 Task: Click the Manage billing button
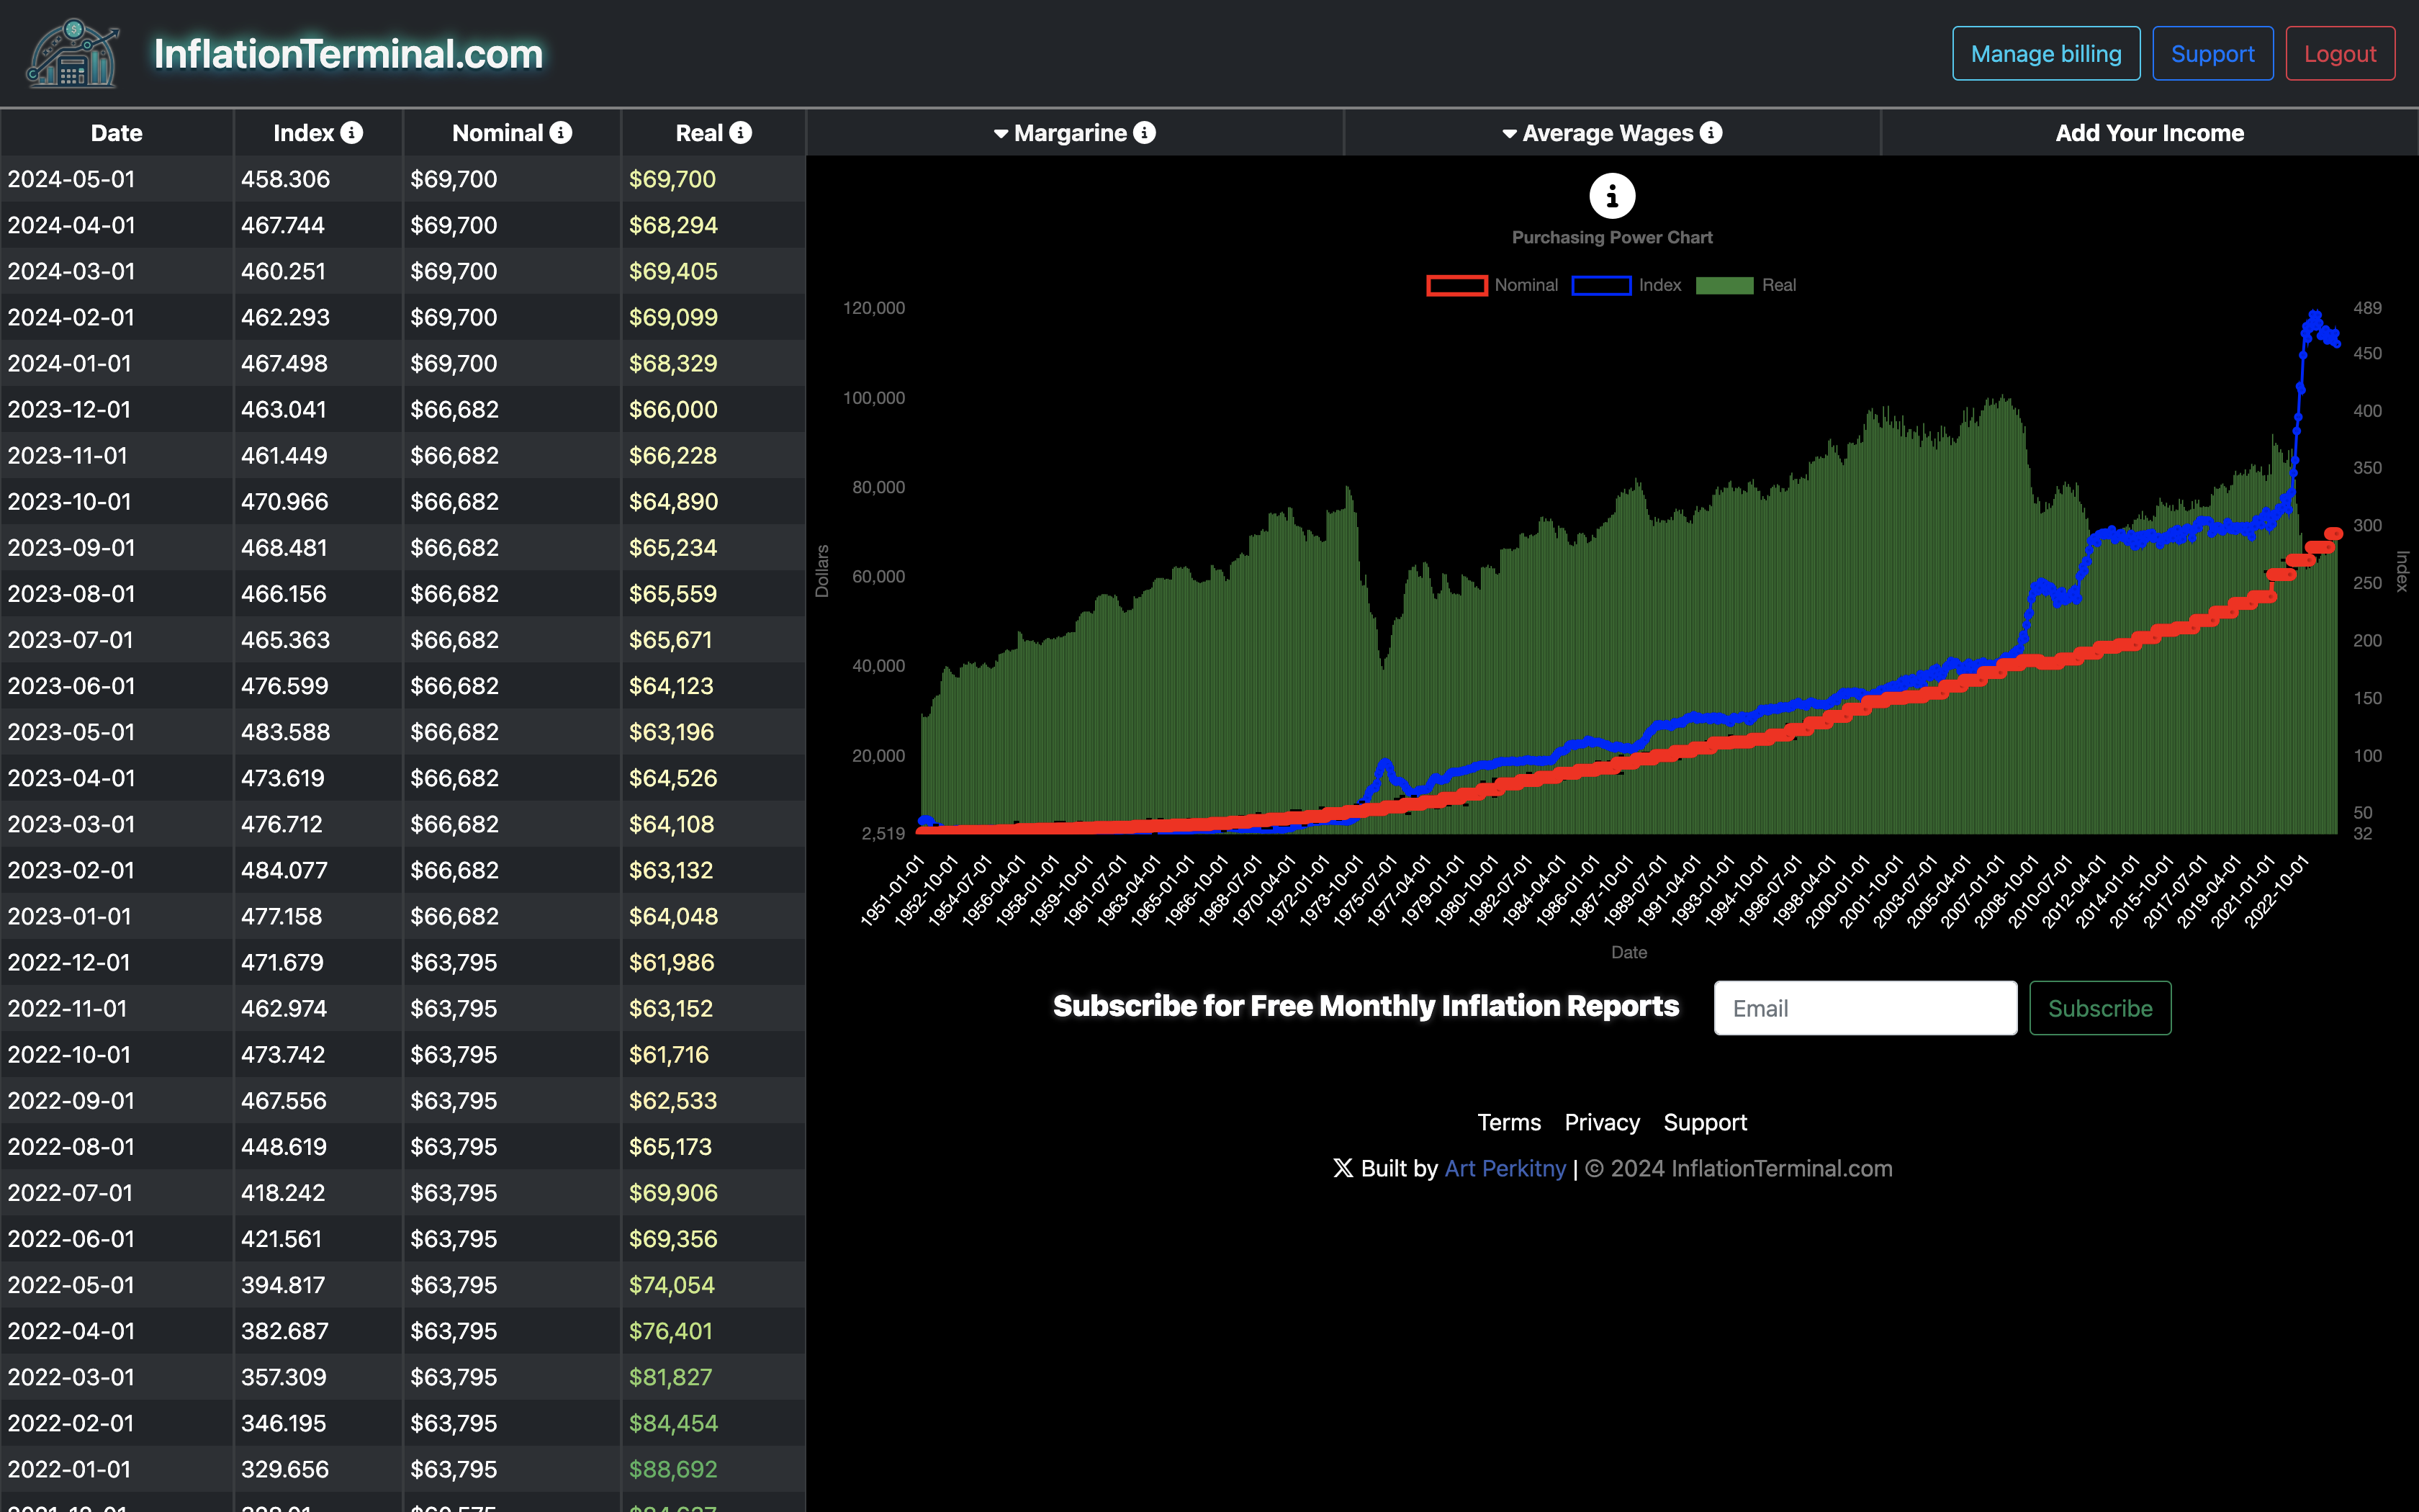coord(2045,54)
